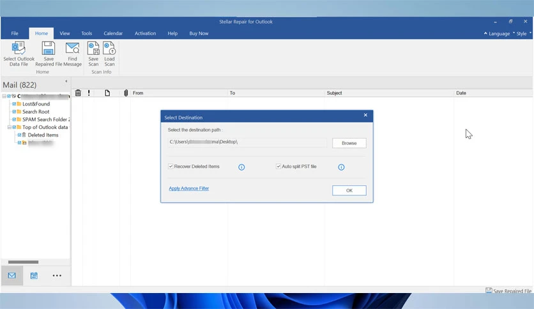The height and width of the screenshot is (309, 534).
Task: Toggle Recover Deleted Items checkbox
Action: 171,167
